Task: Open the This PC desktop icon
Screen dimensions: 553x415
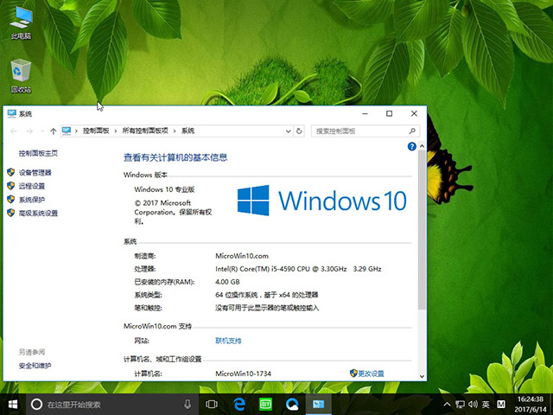Action: [x=21, y=22]
